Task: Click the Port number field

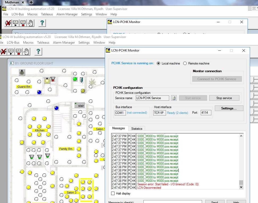Action: [x=206, y=113]
